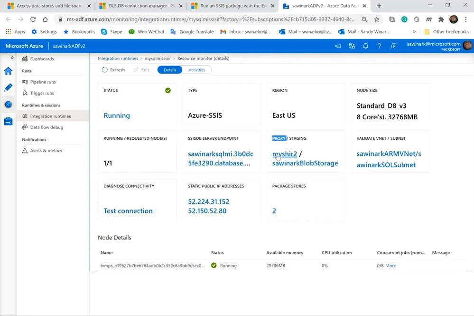Image resolution: width=474 pixels, height=316 pixels.
Task: Click Test connection link
Action: 128,211
